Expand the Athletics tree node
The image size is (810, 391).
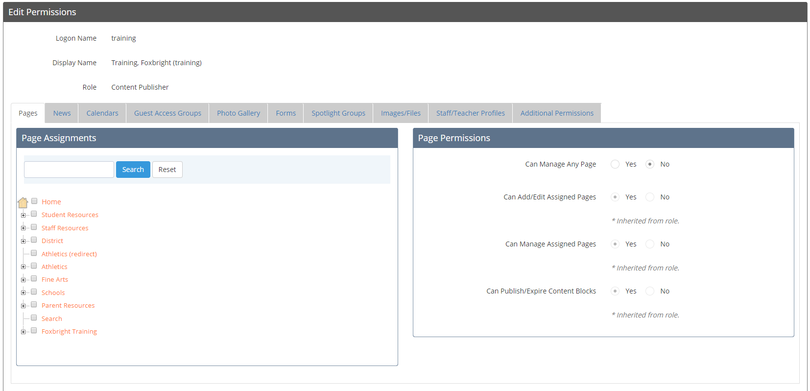(23, 267)
